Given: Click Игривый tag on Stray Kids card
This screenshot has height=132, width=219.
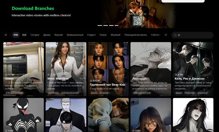Looking at the screenshot, I should click(104, 93).
